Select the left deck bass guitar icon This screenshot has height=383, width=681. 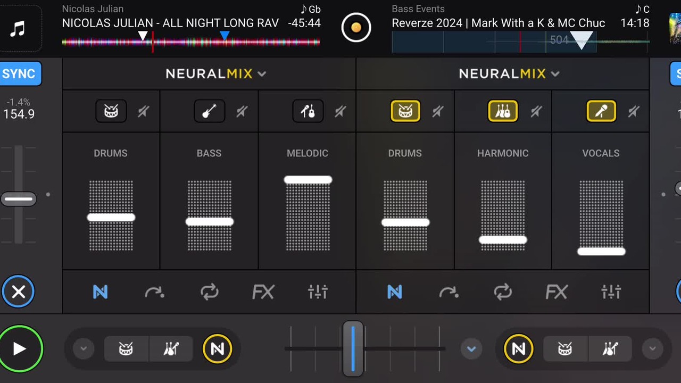[209, 112]
